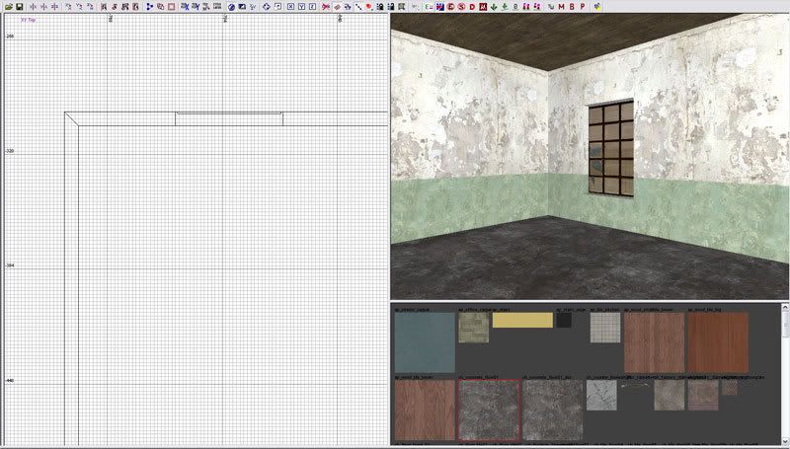790x449 pixels.
Task: Click the red letter B toolbar icon
Action: click(573, 7)
